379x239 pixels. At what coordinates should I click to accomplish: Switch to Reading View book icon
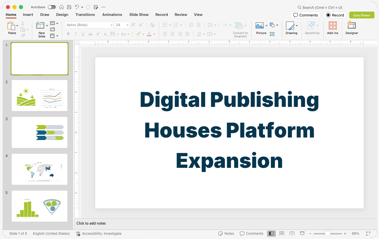pyautogui.click(x=292, y=233)
